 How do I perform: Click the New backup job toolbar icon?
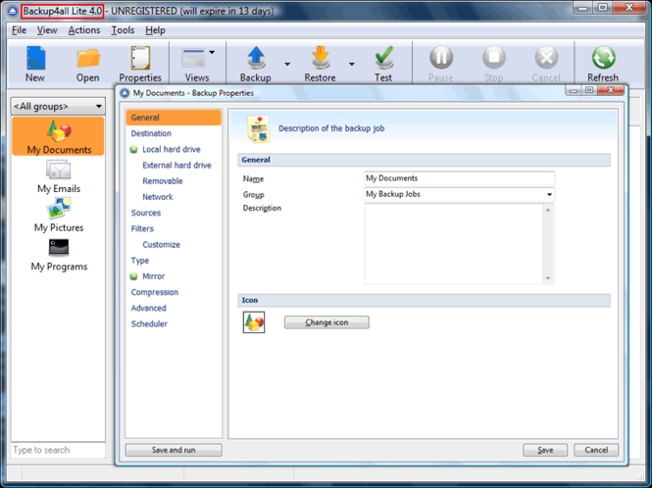click(35, 58)
